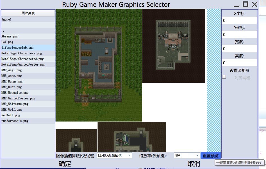The height and width of the screenshot is (169, 266).
Task: Select the single-dot directory entry
Action: coord(28,25)
